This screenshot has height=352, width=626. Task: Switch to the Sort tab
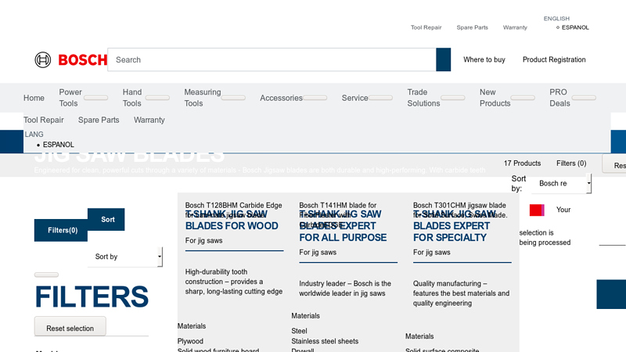(107, 220)
